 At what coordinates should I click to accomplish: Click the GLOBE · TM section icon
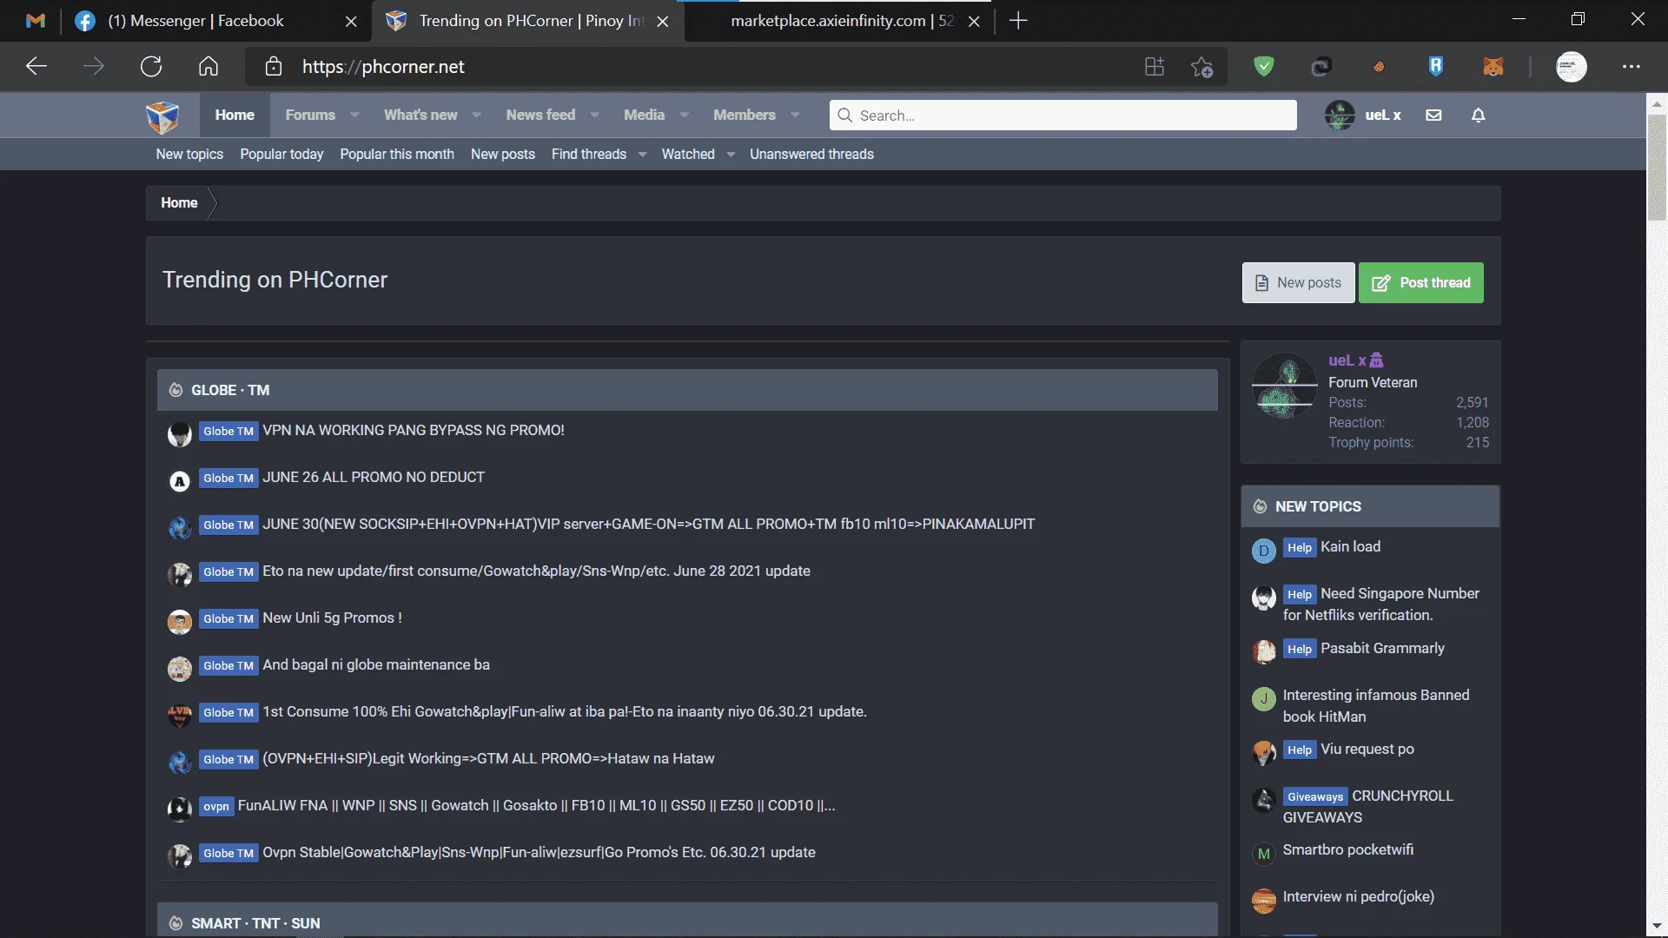pyautogui.click(x=175, y=390)
